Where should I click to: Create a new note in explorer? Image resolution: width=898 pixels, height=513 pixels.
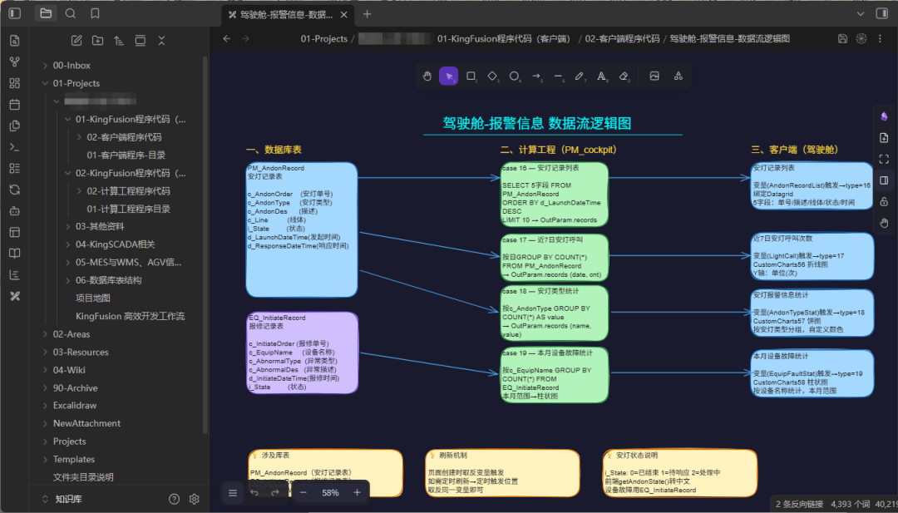76,41
